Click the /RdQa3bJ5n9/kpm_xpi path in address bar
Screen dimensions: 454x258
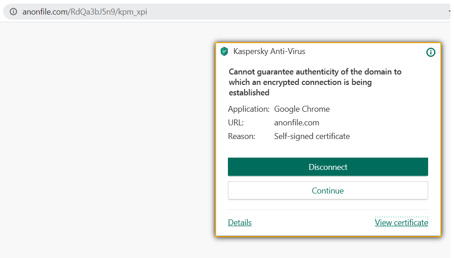click(108, 12)
